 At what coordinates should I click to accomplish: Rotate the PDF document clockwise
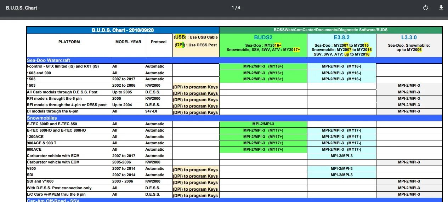click(x=426, y=8)
